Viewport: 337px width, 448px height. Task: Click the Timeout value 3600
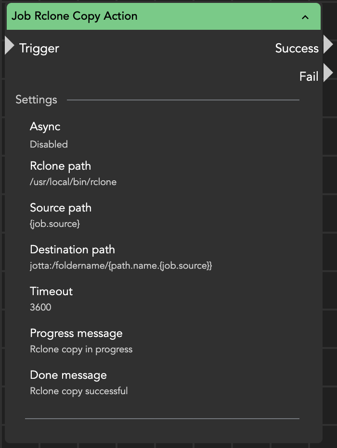click(40, 307)
